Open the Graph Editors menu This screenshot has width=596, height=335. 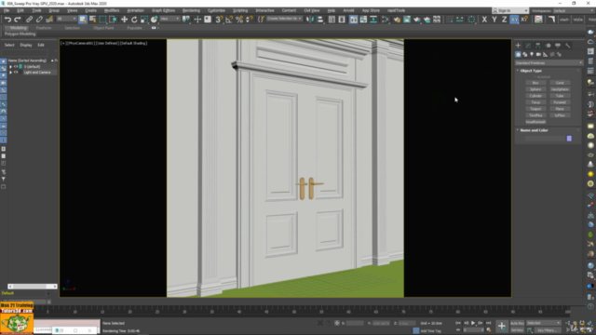pos(164,10)
